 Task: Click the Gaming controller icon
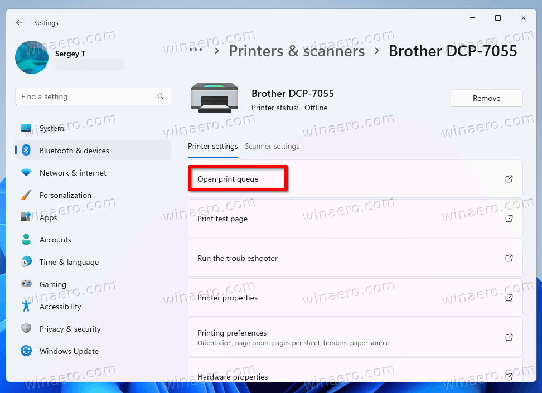[x=26, y=284]
